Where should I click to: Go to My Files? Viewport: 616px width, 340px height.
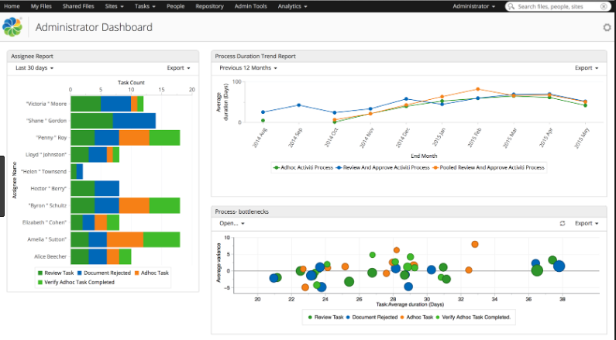pos(41,6)
